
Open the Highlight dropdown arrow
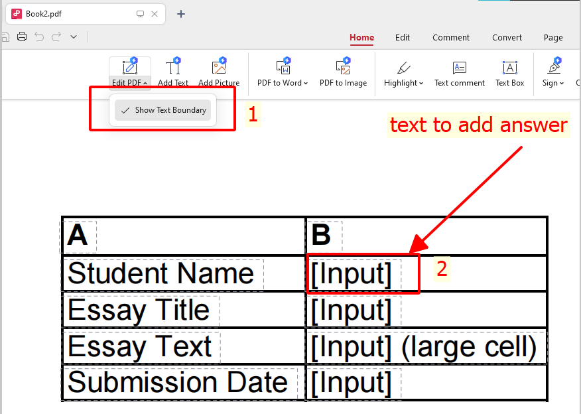pyautogui.click(x=421, y=84)
